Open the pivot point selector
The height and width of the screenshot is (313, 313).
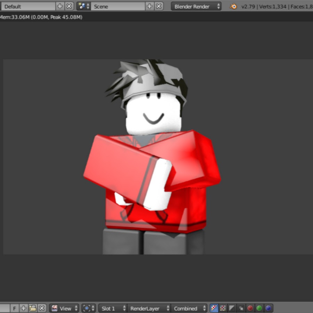pos(88,308)
